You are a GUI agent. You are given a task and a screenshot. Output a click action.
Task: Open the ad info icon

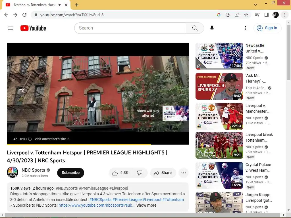coord(30,139)
